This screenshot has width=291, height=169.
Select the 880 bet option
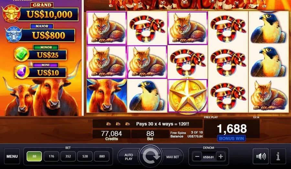pyautogui.click(x=102, y=156)
